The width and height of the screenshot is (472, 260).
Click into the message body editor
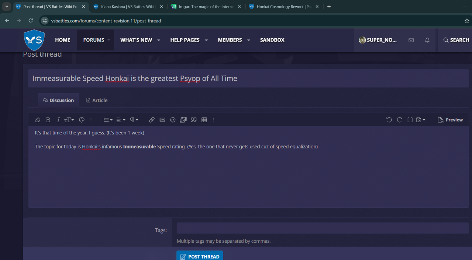(x=248, y=167)
